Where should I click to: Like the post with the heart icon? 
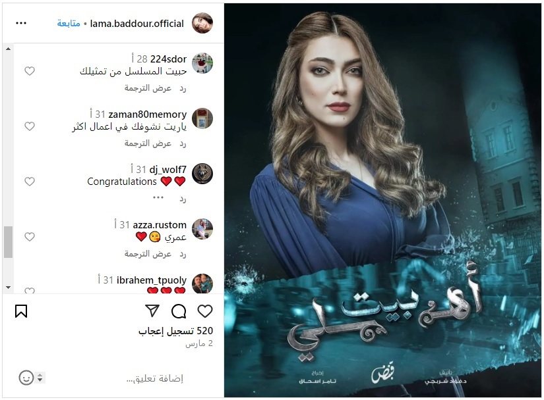coord(204,311)
